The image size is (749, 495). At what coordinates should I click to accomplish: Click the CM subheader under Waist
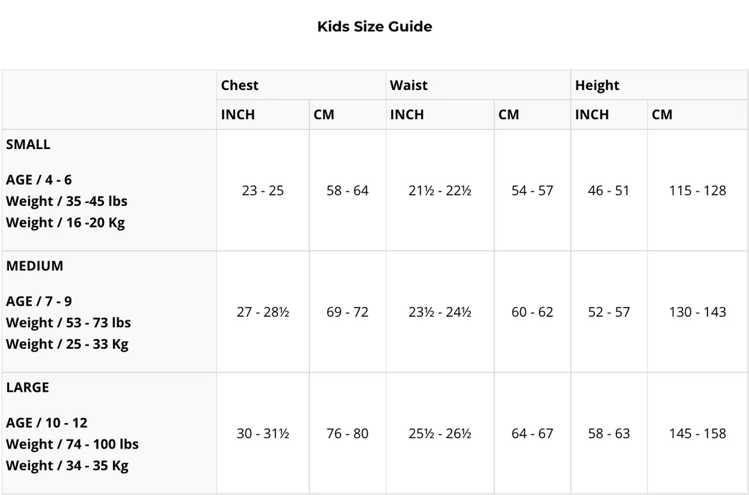pos(508,114)
